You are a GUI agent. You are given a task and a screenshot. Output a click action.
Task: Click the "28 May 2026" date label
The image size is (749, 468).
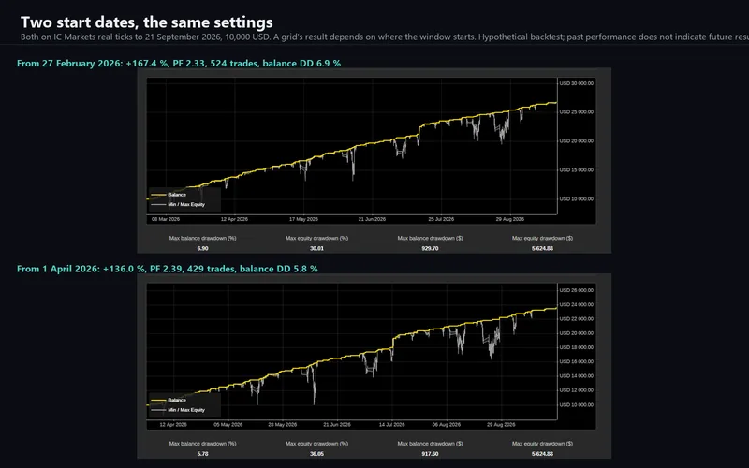click(283, 425)
